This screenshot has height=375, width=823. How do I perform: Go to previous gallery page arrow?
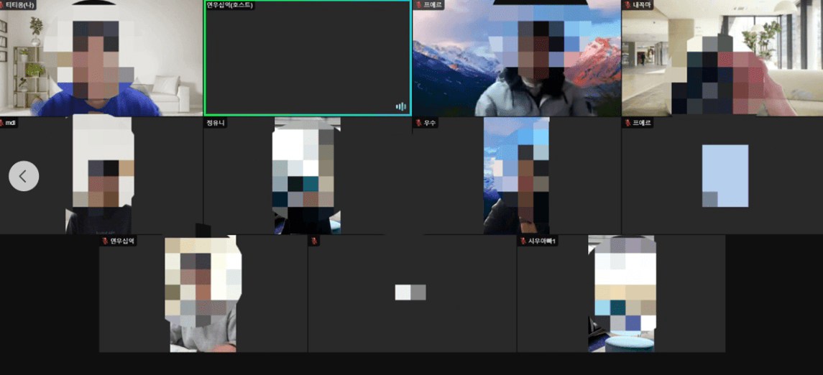(x=24, y=176)
